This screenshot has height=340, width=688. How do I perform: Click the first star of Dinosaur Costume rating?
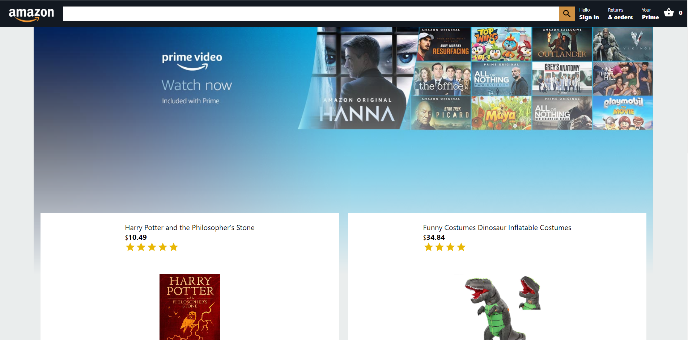pos(429,247)
